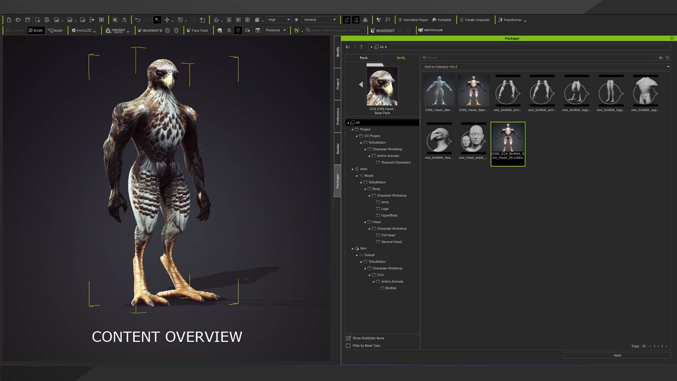Enable Filter by Base Type checkbox
Viewport: 677px width, 381px height.
[x=348, y=345]
